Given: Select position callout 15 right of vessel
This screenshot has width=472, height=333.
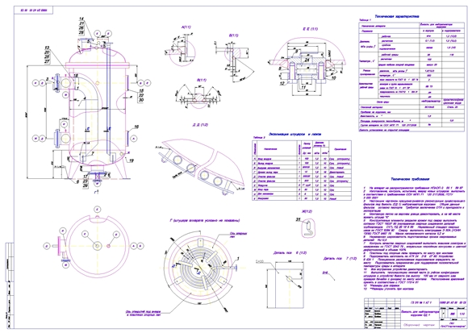Looking at the screenshot, I should [x=141, y=90].
